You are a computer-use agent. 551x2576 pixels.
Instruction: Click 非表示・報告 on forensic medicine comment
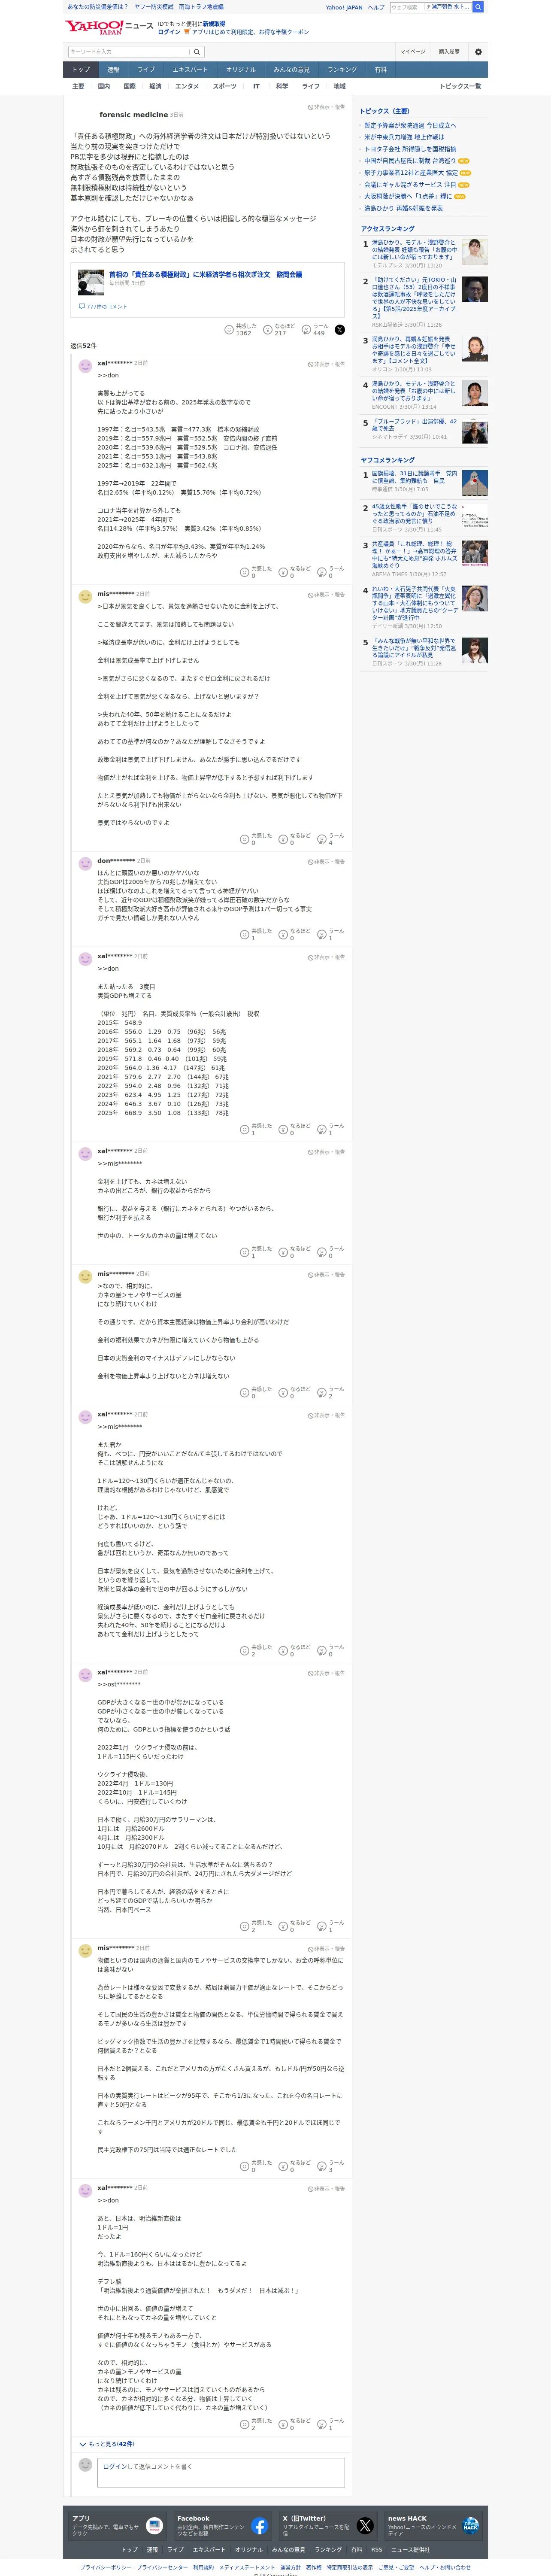[326, 107]
